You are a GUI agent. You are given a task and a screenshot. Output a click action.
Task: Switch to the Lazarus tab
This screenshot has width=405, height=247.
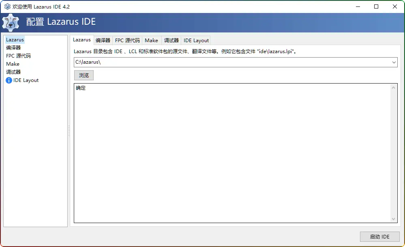pos(81,40)
